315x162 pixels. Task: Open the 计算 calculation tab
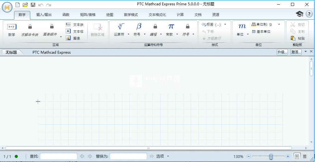click(x=180, y=15)
